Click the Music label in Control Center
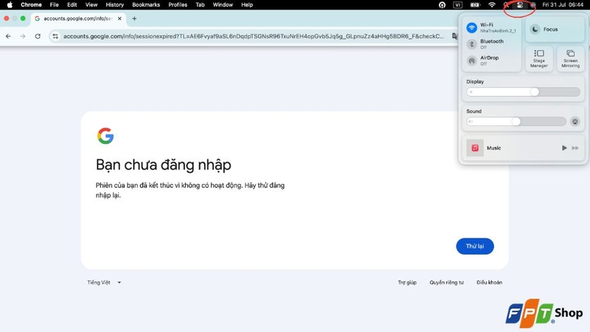590x332 pixels. [493, 148]
